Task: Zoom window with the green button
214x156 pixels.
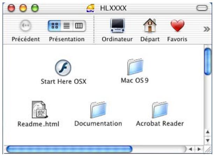Action: [x=35, y=8]
